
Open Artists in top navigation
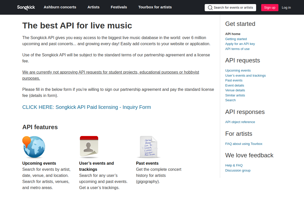[x=93, y=7]
